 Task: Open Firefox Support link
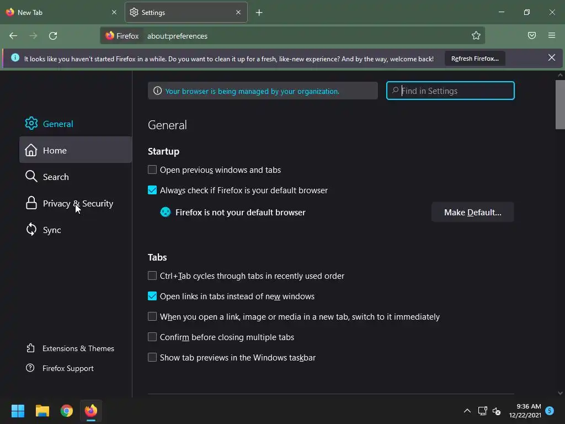click(60, 368)
